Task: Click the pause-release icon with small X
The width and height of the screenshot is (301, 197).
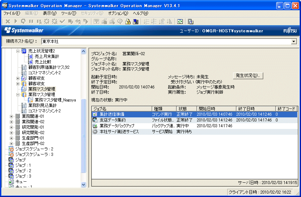Action: tap(39, 21)
